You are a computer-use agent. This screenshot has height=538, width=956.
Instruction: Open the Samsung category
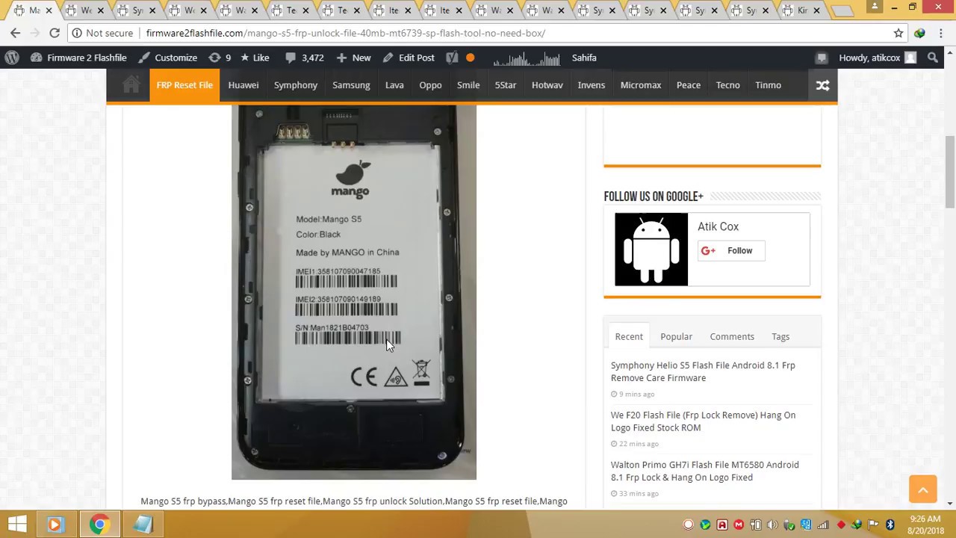coord(351,85)
